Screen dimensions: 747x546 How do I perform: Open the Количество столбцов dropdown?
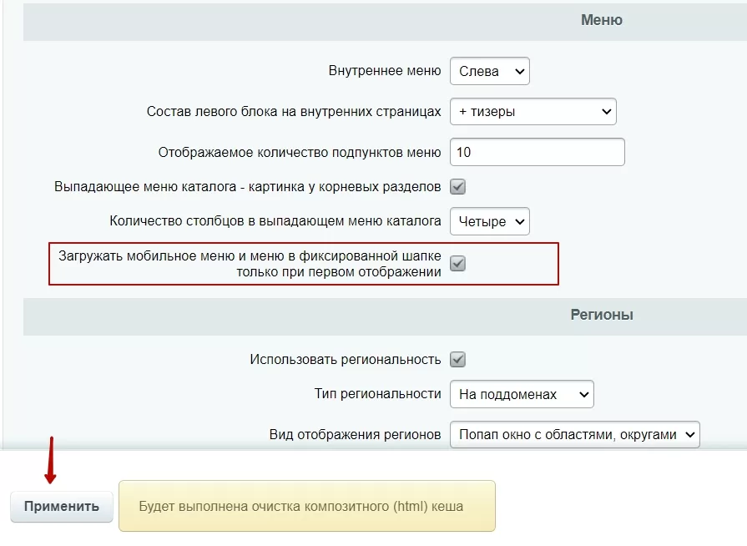pos(489,221)
